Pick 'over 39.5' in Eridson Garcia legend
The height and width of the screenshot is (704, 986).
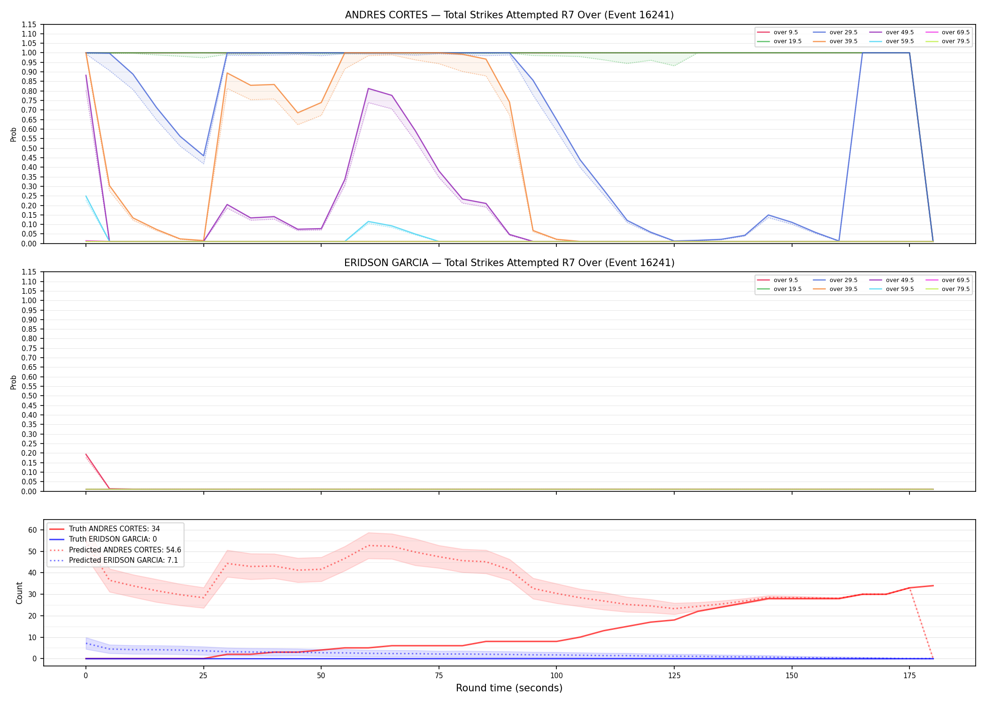tap(843, 289)
